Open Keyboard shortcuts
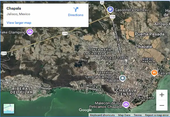 (x=102, y=115)
